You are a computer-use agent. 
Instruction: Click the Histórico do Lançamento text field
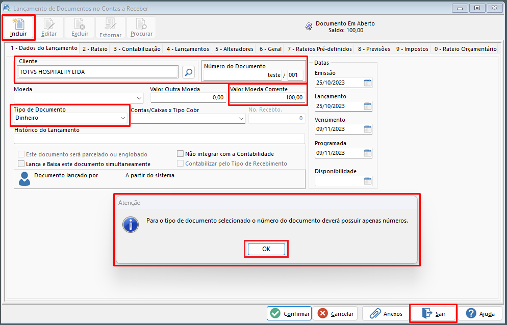[x=160, y=139]
